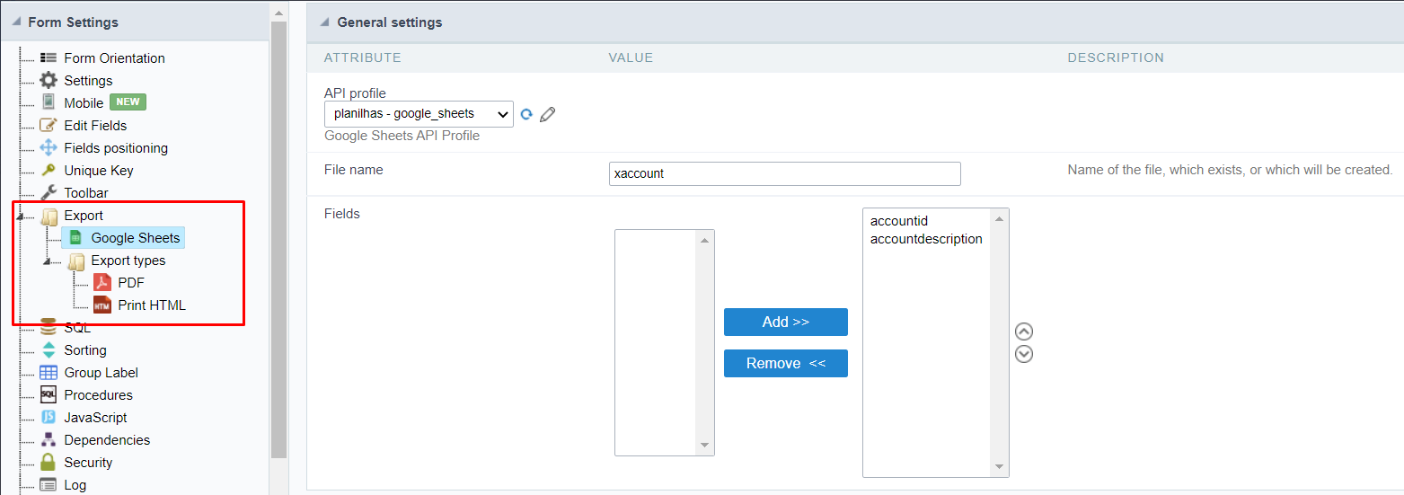
Task: Click the Export folder icon
Action: 49,216
